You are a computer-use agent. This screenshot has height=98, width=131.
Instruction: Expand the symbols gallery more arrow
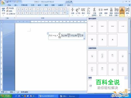coord(68,14)
